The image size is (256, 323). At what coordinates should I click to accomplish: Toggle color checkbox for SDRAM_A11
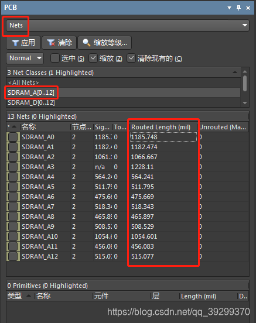tap(13, 246)
